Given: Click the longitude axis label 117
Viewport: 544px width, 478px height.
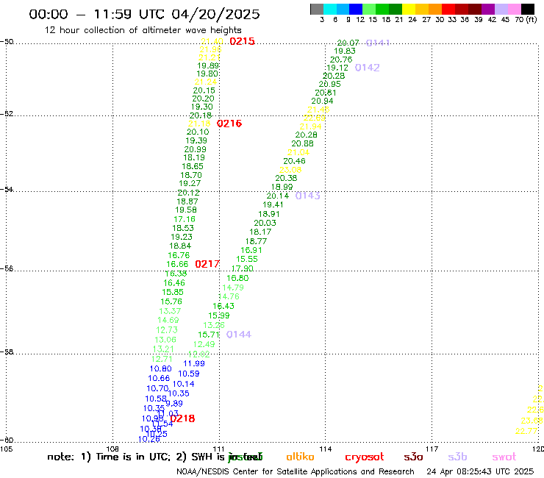Looking at the screenshot, I should pos(432,449).
